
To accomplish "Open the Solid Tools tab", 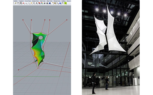I will (43, 1).
